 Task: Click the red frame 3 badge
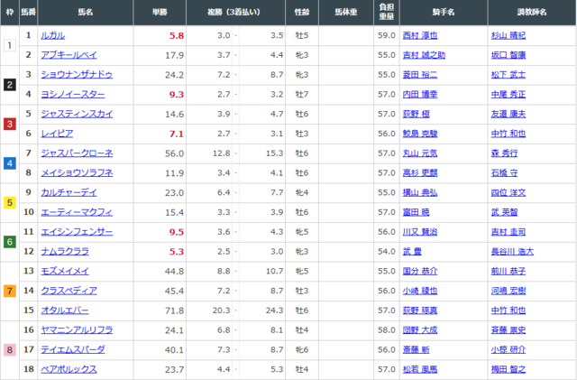tap(8, 124)
